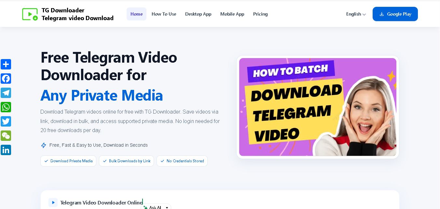Viewport: 440px width, 209px height.
Task: Click the checkmark icon in No Credentials Stored
Action: pyautogui.click(x=162, y=161)
